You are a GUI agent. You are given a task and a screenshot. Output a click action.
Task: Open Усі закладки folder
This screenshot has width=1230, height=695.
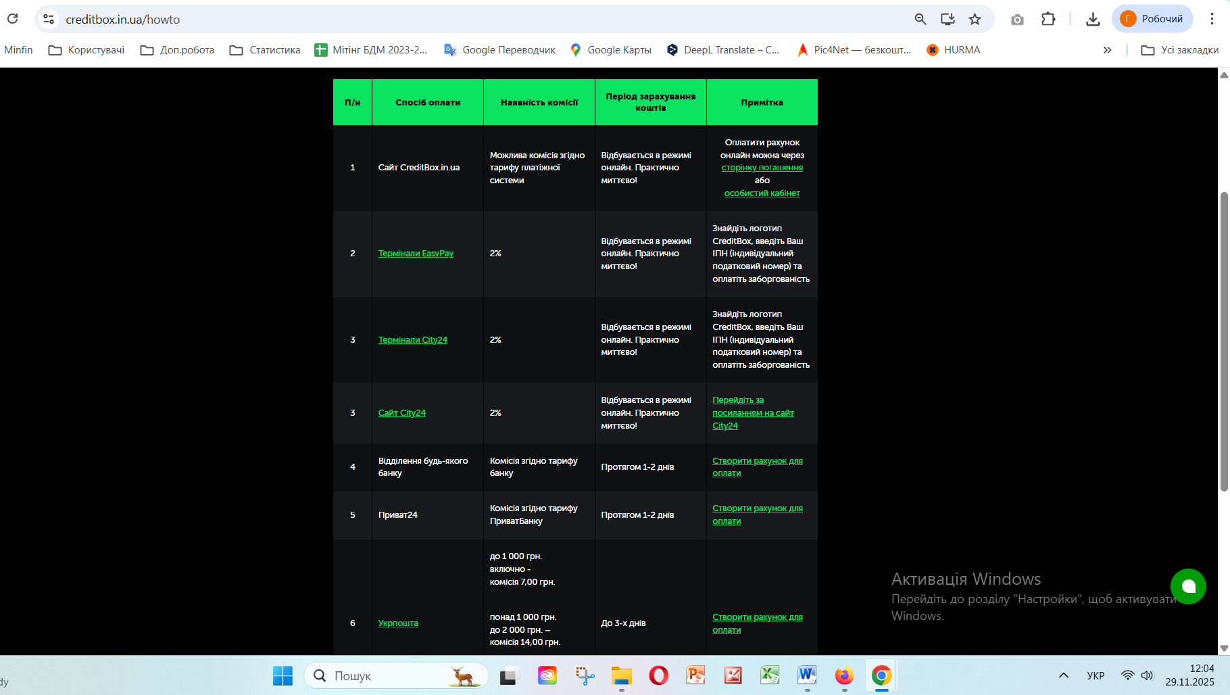(1180, 50)
